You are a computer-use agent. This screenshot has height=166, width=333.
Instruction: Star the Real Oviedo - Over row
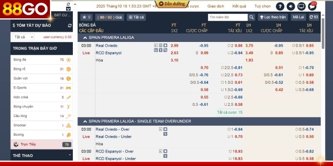(x=165, y=129)
